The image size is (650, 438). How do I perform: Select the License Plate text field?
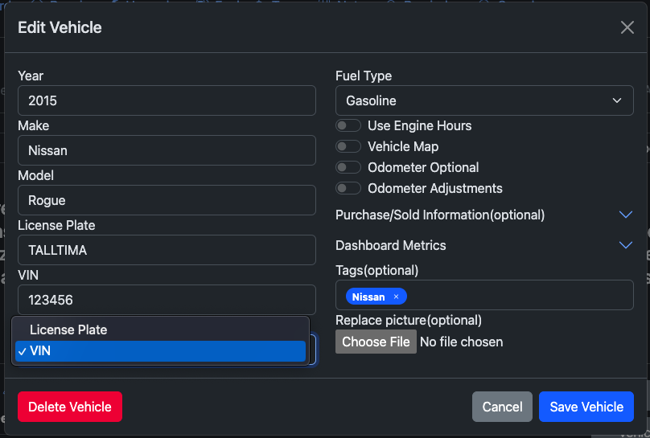click(x=167, y=250)
